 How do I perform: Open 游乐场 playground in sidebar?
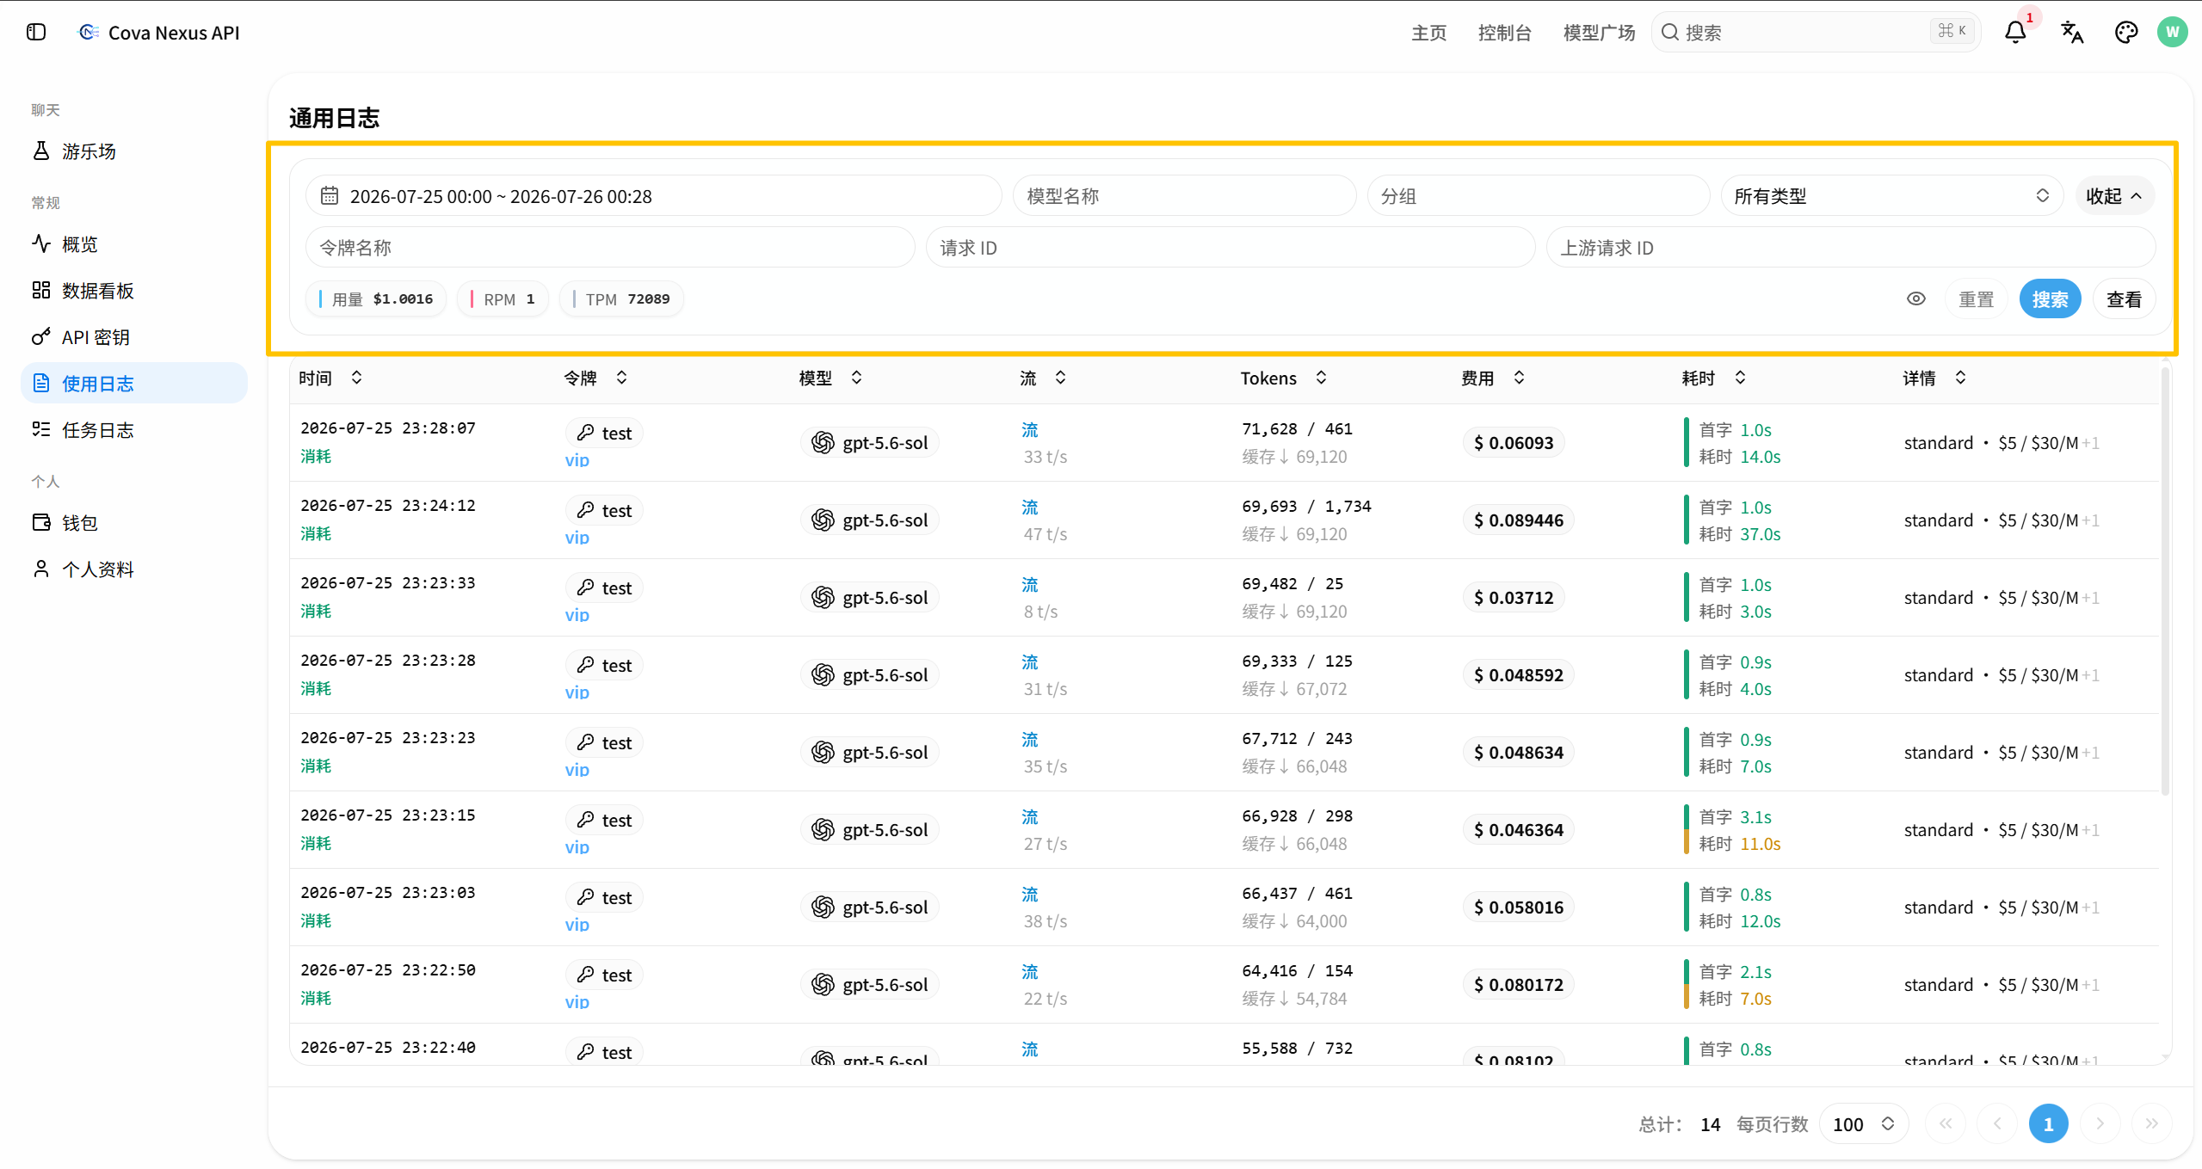pos(133,151)
